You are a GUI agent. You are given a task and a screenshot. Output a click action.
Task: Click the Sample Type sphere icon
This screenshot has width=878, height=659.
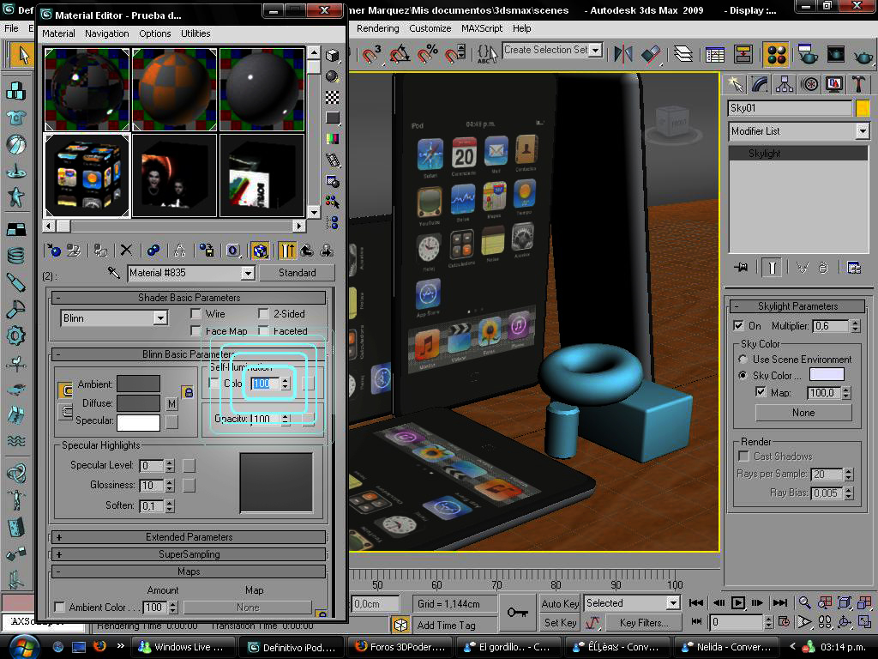333,56
